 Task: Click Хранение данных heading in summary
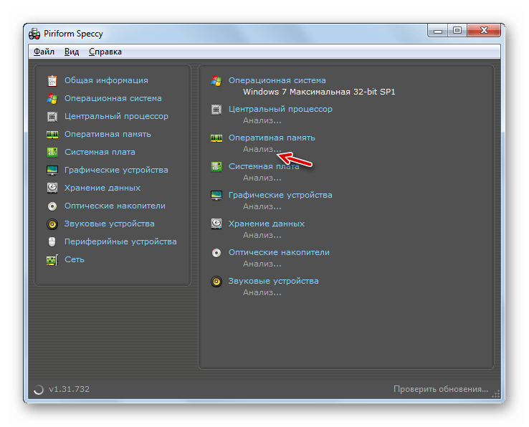coord(267,224)
